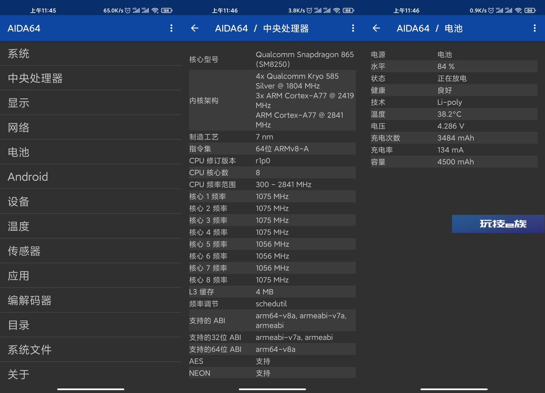Select 核心 7 频率 label
The image size is (545, 393).
tap(208, 268)
